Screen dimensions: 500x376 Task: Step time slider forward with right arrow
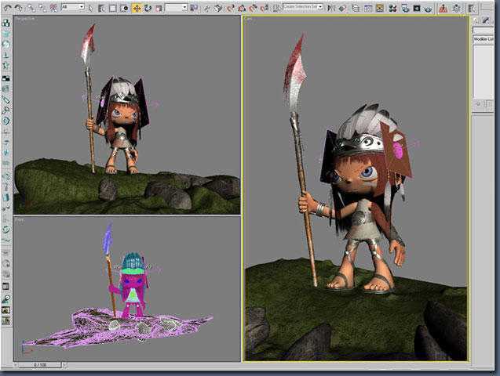[64, 365]
